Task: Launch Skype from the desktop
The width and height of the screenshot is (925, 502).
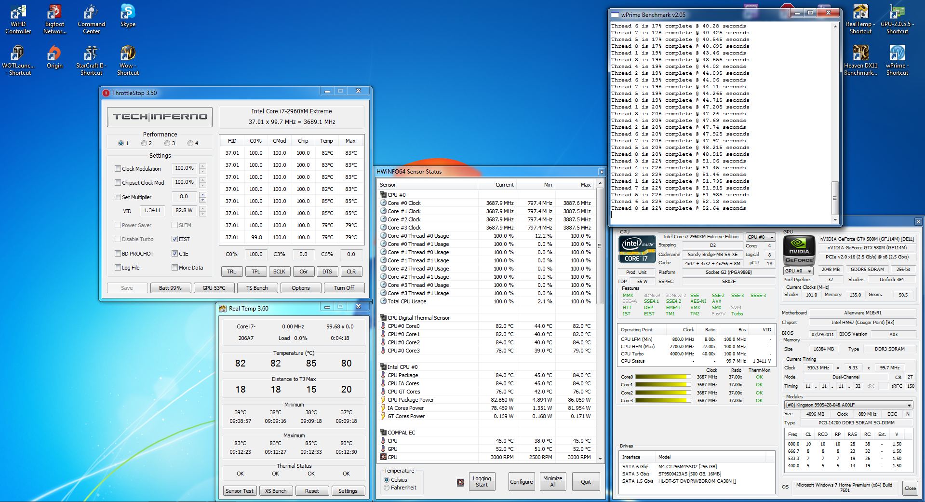Action: 128,16
